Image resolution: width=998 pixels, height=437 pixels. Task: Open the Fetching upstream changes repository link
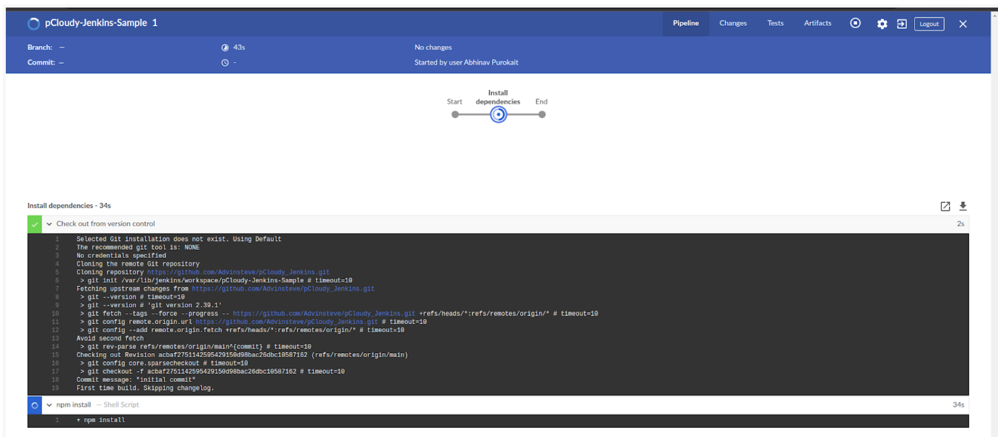(283, 289)
